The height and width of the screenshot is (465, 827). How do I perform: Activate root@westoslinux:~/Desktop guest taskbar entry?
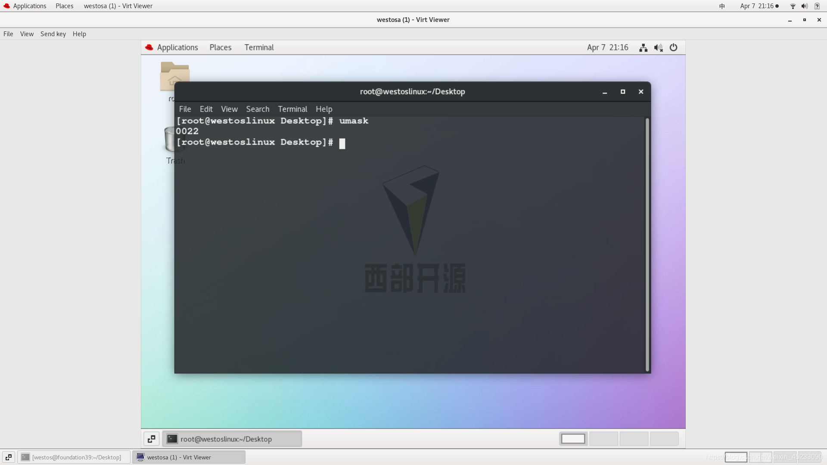tap(232, 439)
